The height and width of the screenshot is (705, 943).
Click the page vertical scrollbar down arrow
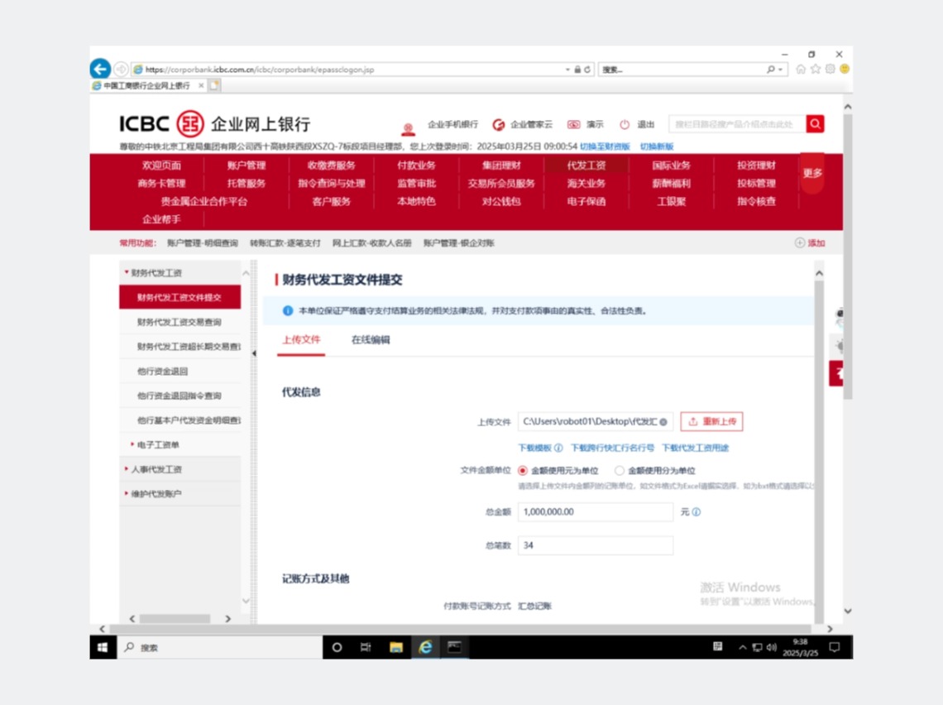point(847,611)
